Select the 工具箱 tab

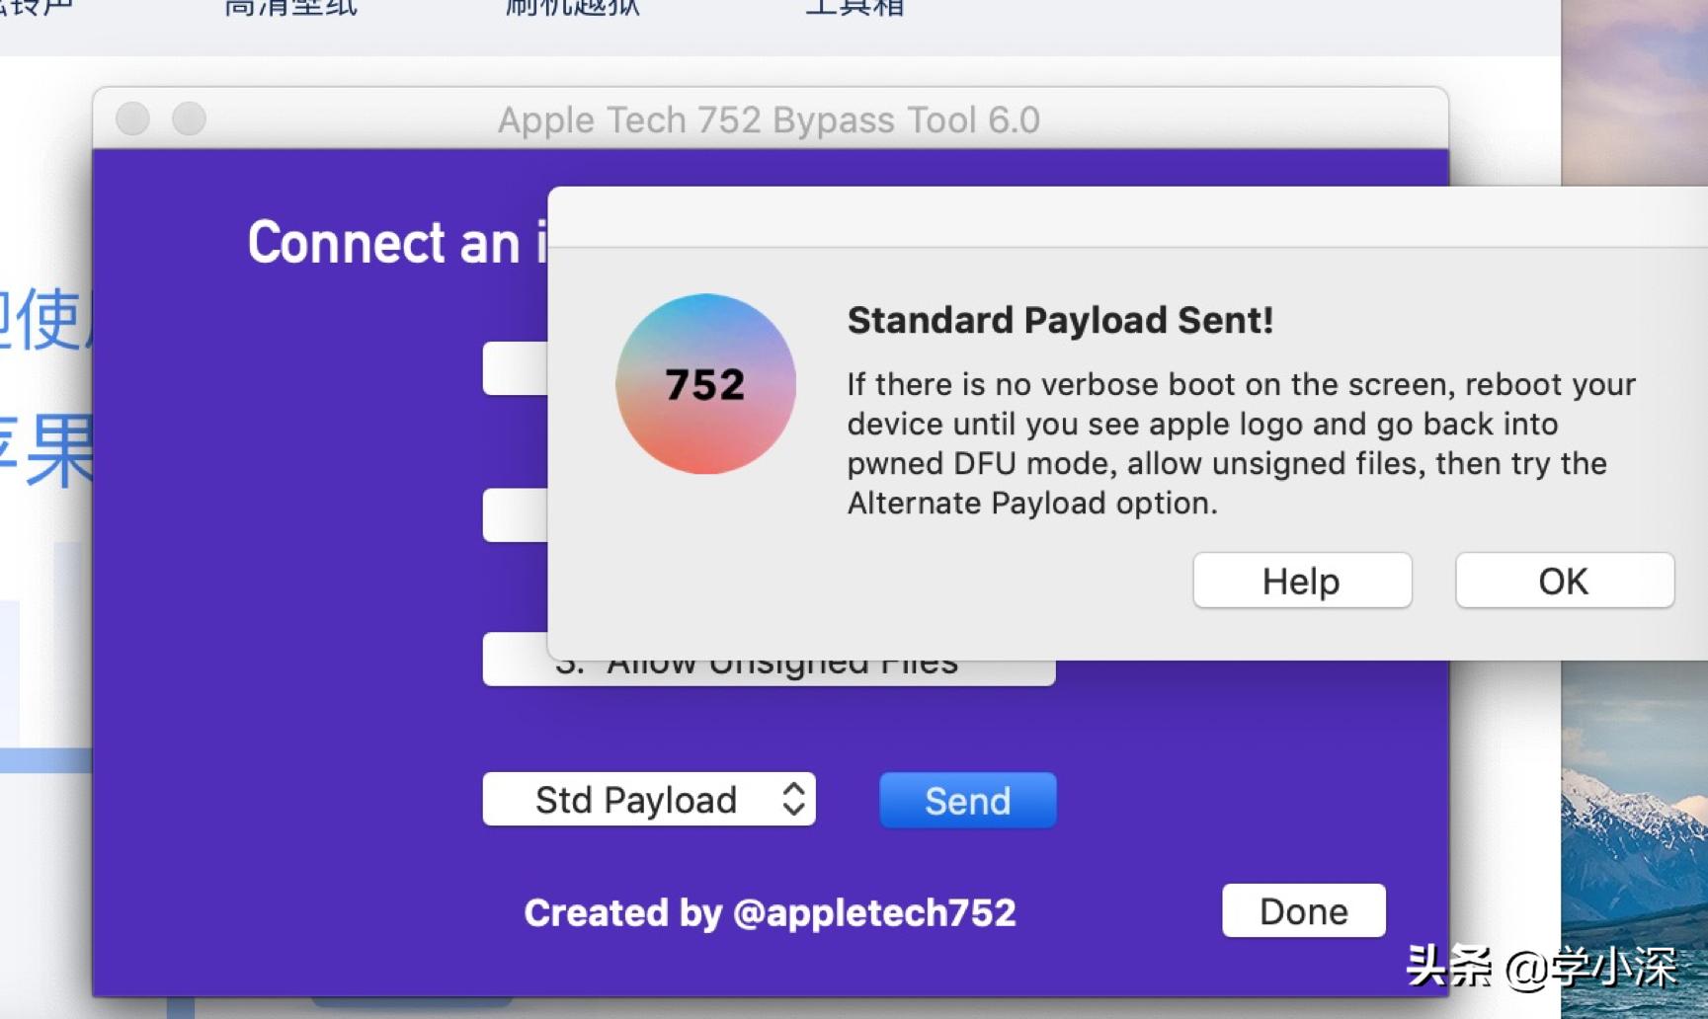click(x=854, y=10)
